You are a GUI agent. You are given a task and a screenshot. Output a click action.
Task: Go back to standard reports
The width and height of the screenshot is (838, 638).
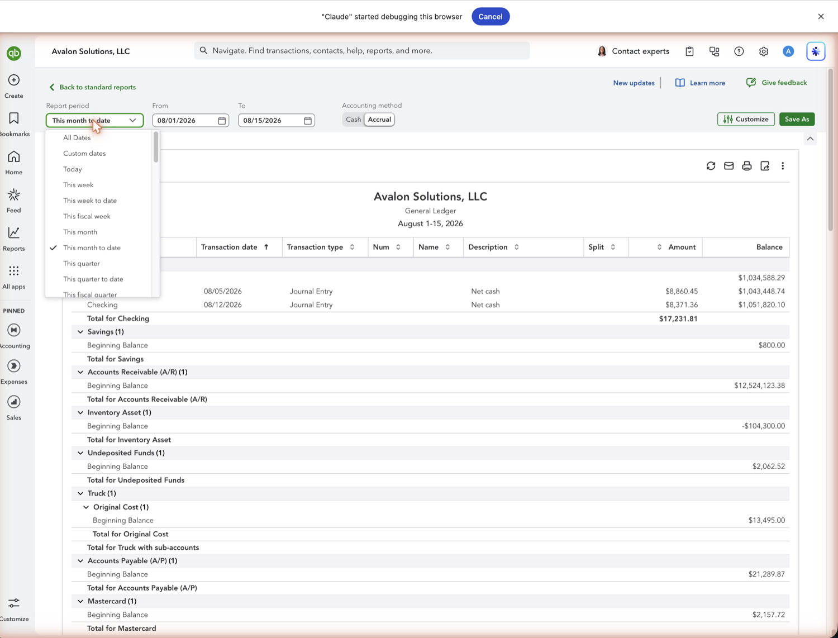pos(92,87)
